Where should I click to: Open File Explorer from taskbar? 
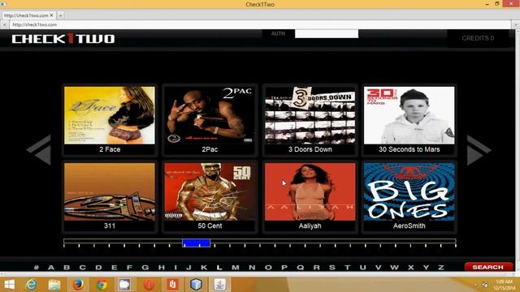point(54,285)
